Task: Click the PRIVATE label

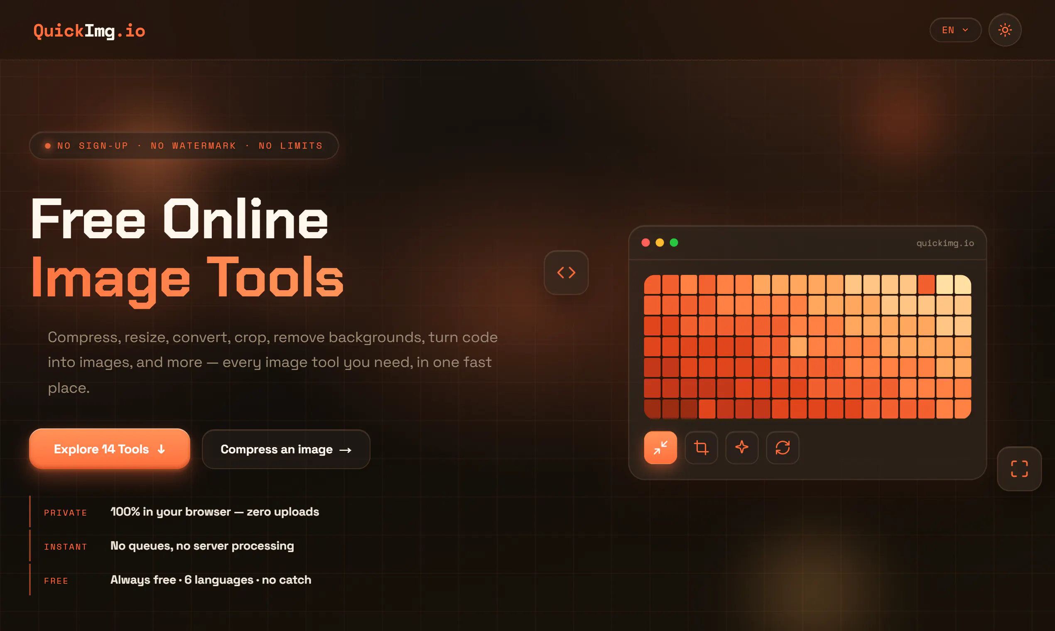Action: click(x=66, y=513)
